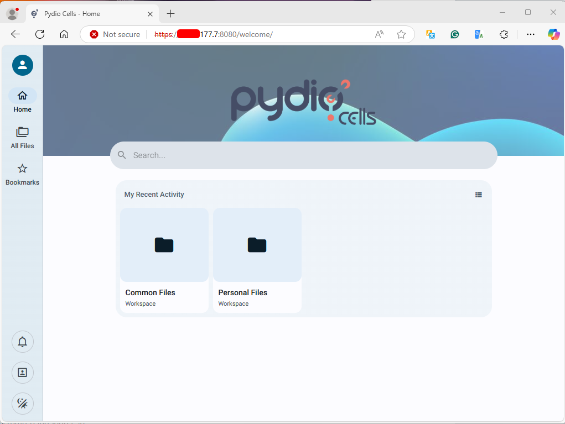Open All Files in the sidebar
This screenshot has width=565, height=424.
[x=22, y=138]
